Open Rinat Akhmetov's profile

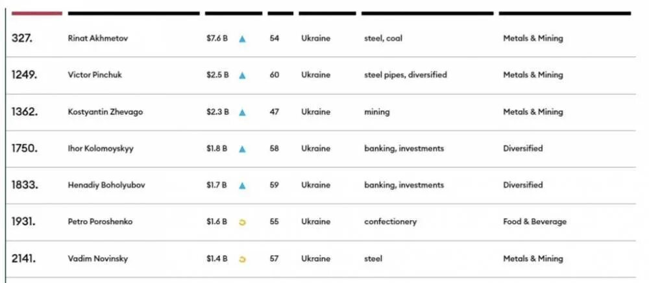(x=98, y=38)
